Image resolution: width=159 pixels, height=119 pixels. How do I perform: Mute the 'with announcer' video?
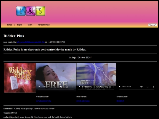tap(61, 87)
